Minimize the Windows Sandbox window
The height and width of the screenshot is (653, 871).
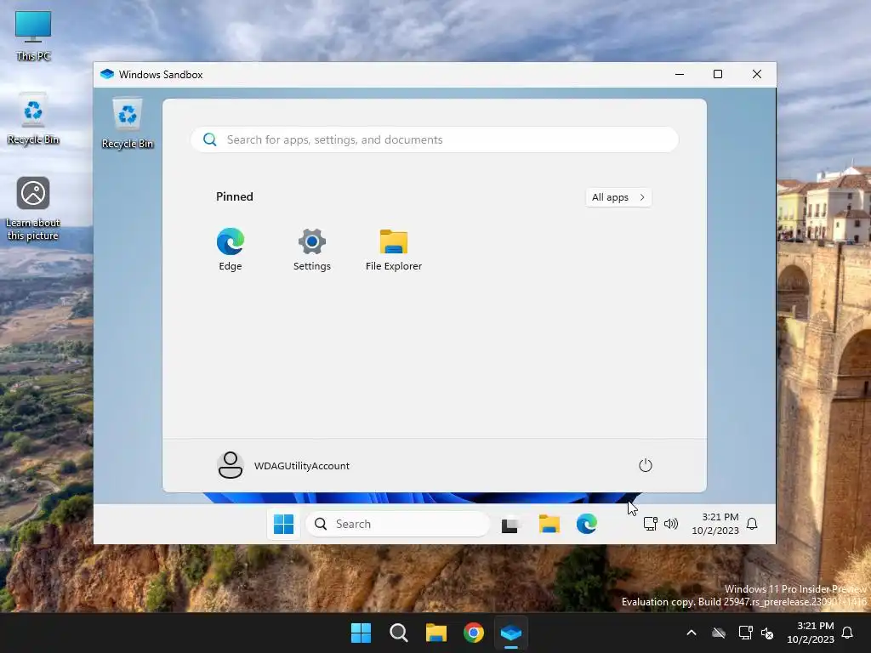[x=680, y=75]
